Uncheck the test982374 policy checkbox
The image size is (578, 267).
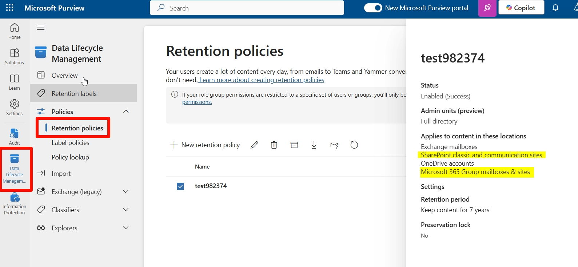pos(180,186)
